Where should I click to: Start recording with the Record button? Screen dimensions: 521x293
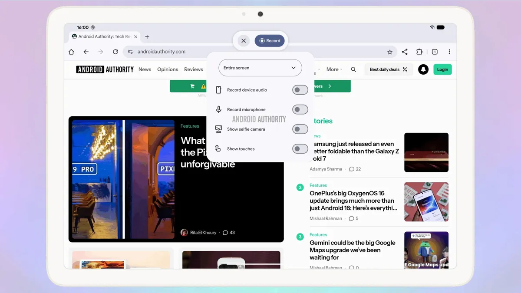270,40
